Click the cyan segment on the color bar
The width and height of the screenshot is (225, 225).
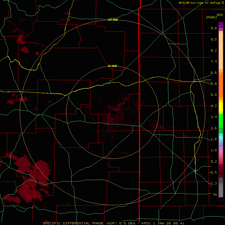[x=221, y=137]
